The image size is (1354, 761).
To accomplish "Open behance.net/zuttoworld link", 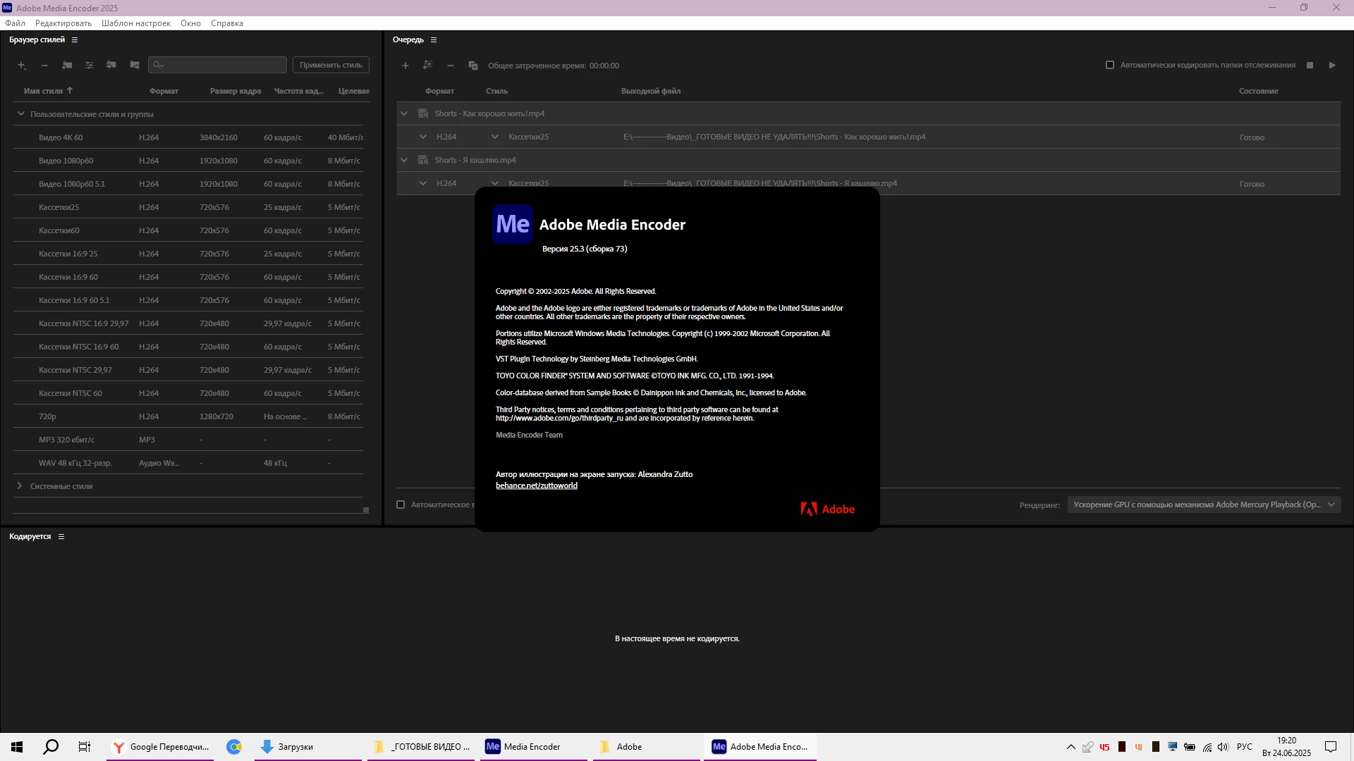I will (x=536, y=485).
